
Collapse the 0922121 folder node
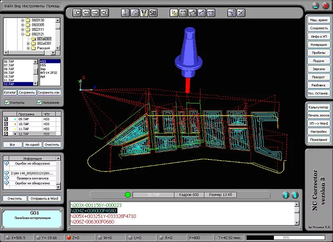[x=22, y=34]
